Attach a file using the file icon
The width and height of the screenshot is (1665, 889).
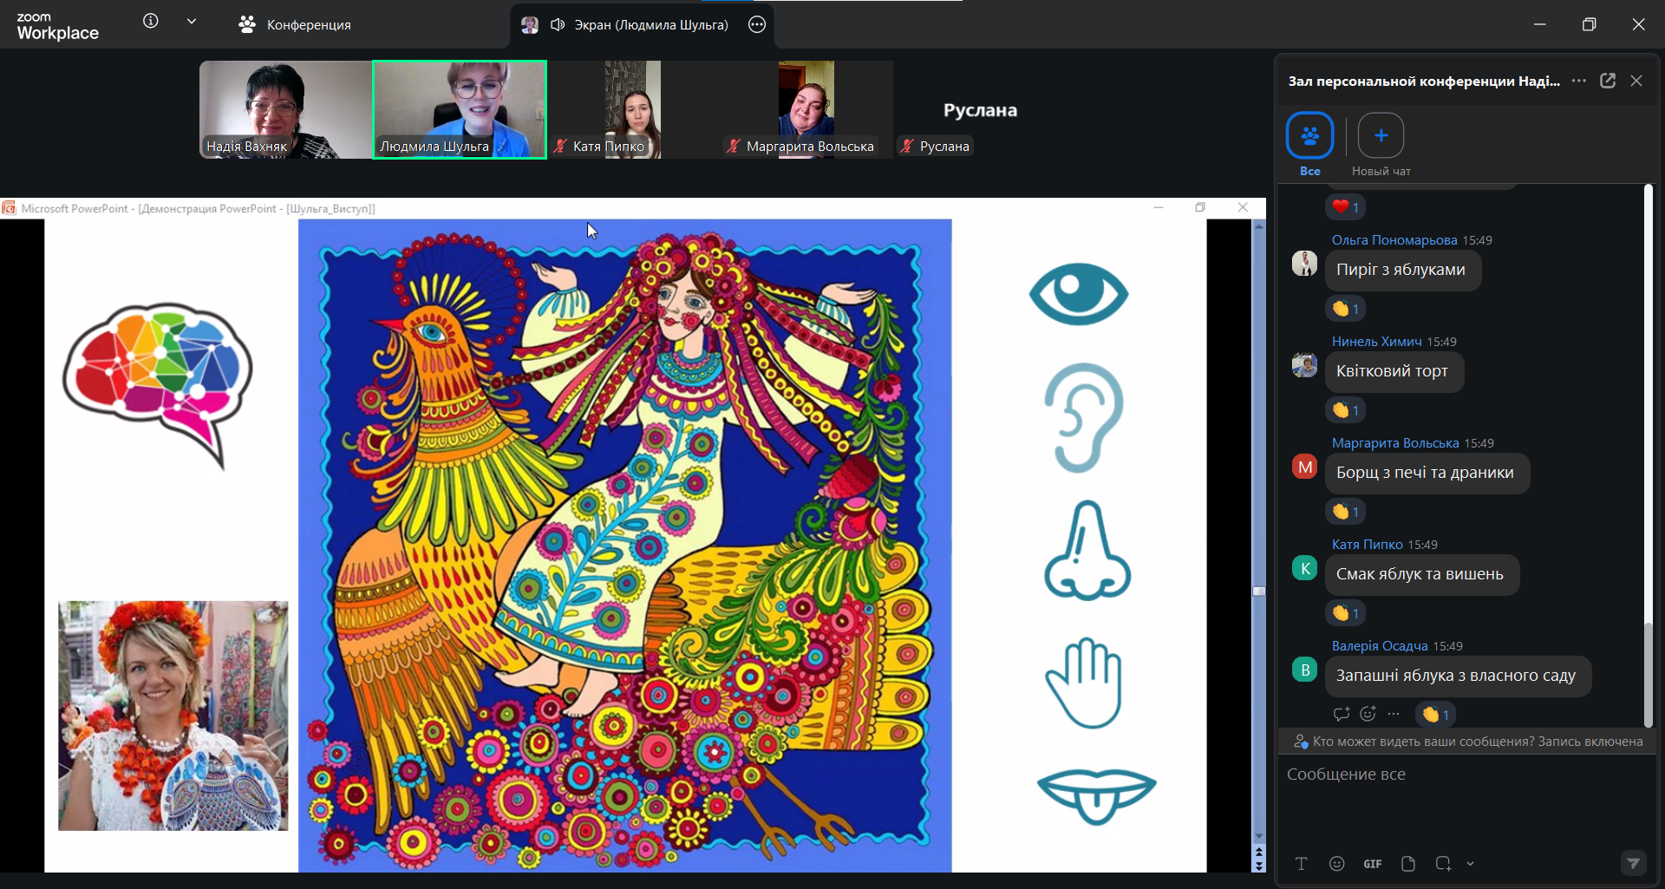point(1407,864)
